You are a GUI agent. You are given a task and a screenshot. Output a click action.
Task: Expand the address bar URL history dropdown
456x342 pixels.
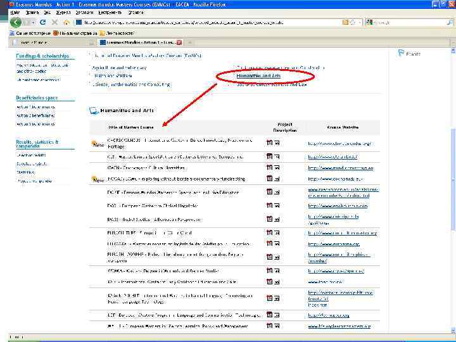tap(360, 22)
